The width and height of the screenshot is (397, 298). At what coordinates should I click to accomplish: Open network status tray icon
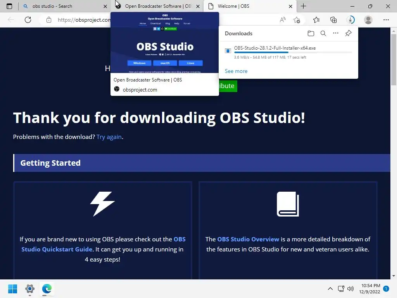(x=341, y=289)
